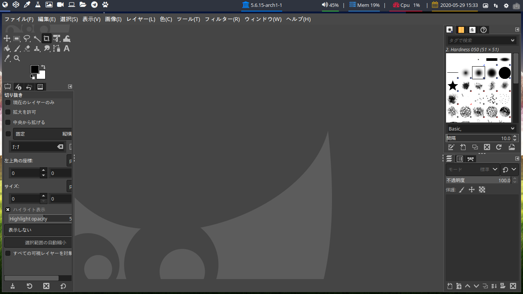Select the Warp Transform tool

[x=67, y=38]
